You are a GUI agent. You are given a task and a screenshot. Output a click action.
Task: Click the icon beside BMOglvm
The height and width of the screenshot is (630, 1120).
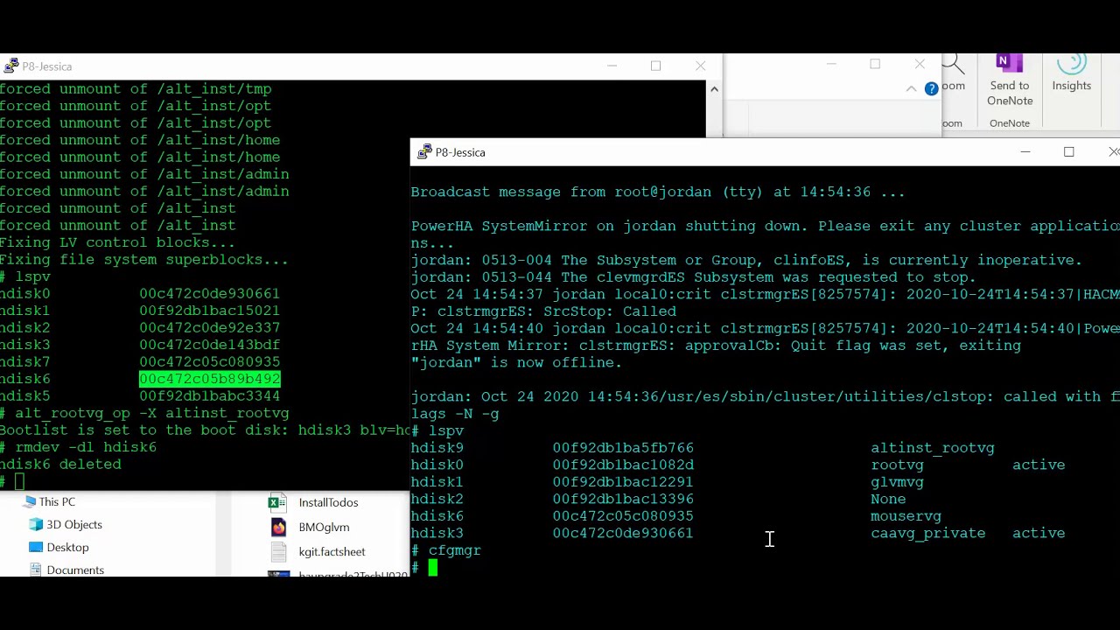[x=278, y=528]
